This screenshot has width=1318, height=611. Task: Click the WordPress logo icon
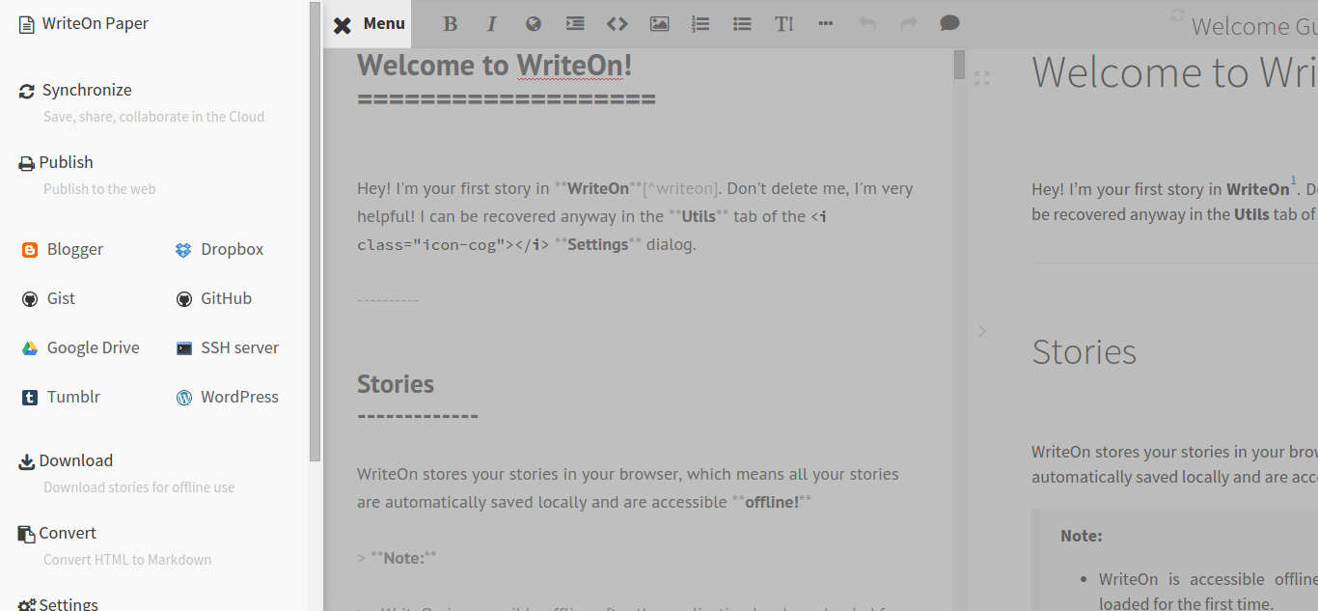[183, 398]
